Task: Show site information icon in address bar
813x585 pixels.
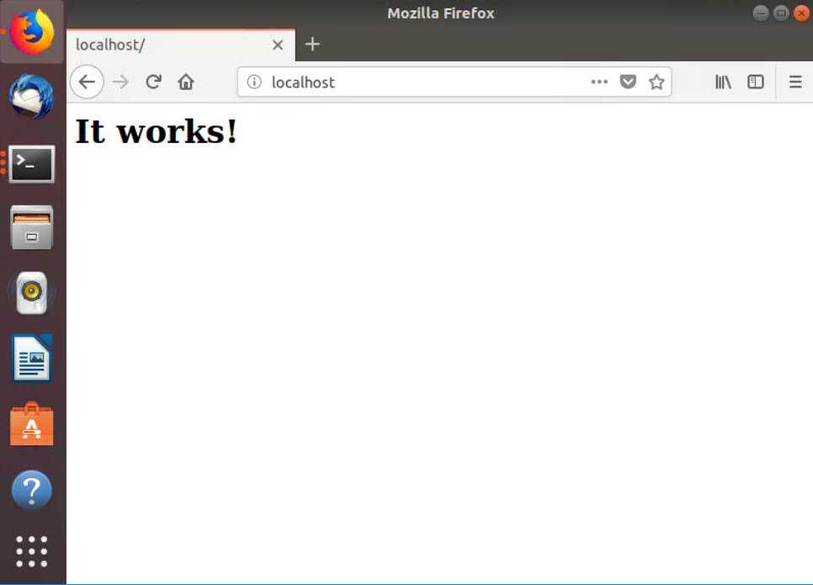Action: point(254,82)
